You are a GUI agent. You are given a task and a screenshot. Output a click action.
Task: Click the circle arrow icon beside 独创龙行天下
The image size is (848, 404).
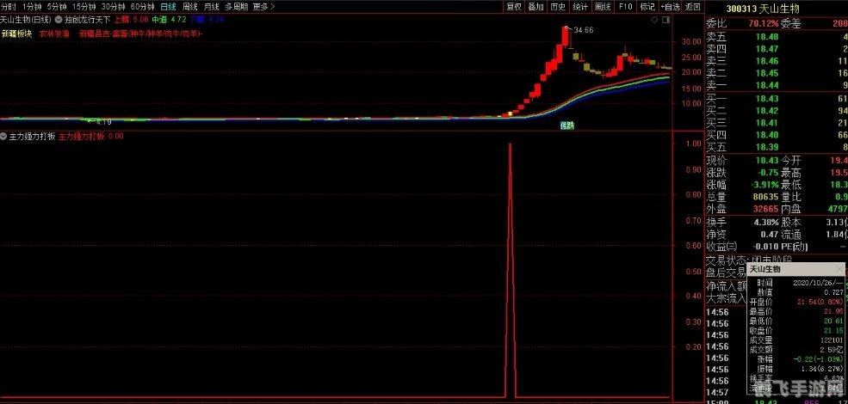click(58, 18)
